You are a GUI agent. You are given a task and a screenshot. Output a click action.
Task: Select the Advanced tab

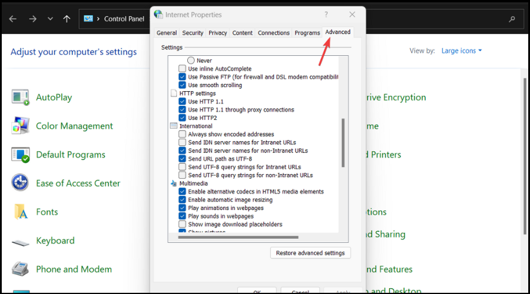[x=337, y=32]
